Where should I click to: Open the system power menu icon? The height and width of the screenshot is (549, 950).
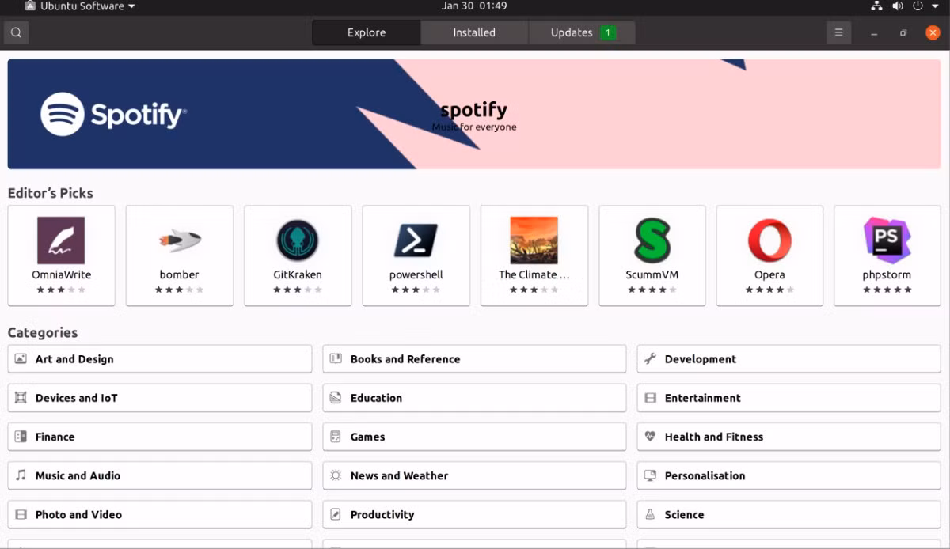pyautogui.click(x=918, y=6)
